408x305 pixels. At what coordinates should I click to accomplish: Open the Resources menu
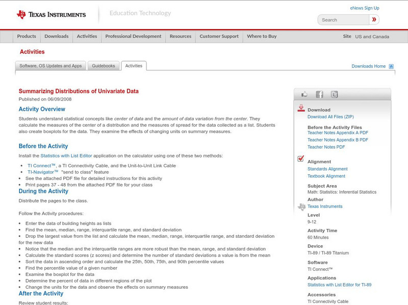(x=181, y=36)
